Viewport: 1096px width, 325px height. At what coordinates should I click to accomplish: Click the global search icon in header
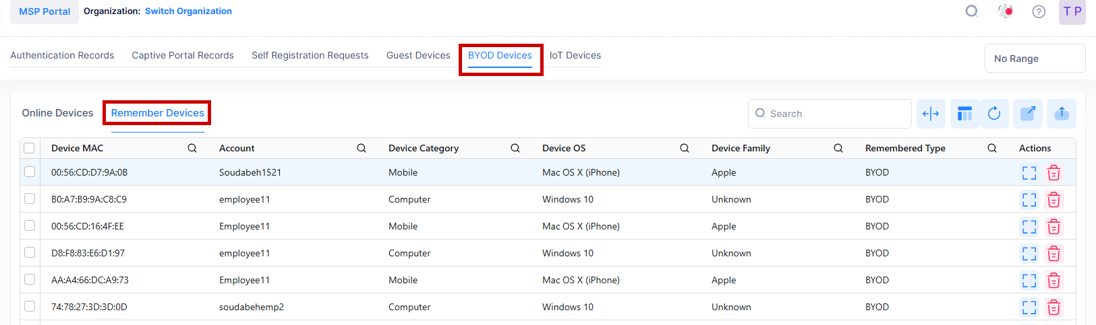(972, 11)
